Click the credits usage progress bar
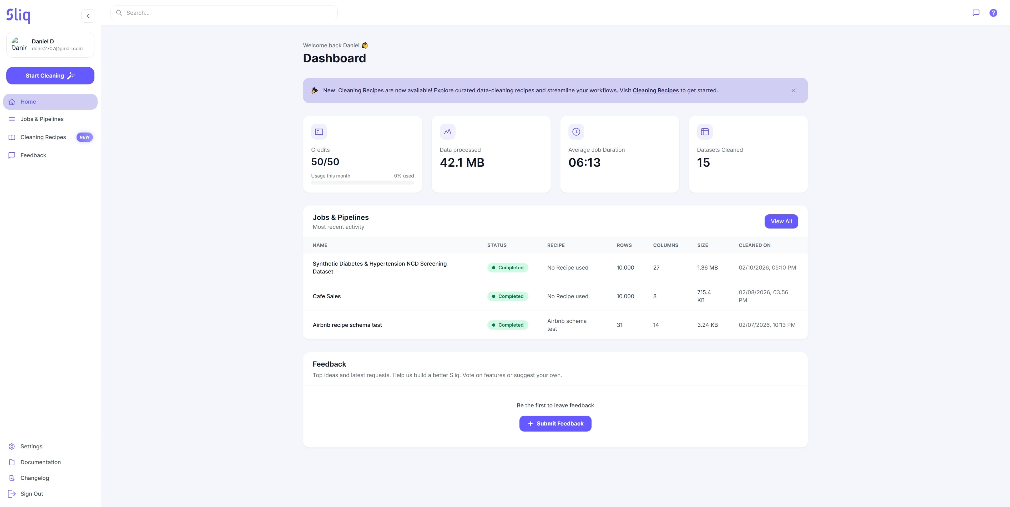Image resolution: width=1010 pixels, height=507 pixels. (362, 183)
